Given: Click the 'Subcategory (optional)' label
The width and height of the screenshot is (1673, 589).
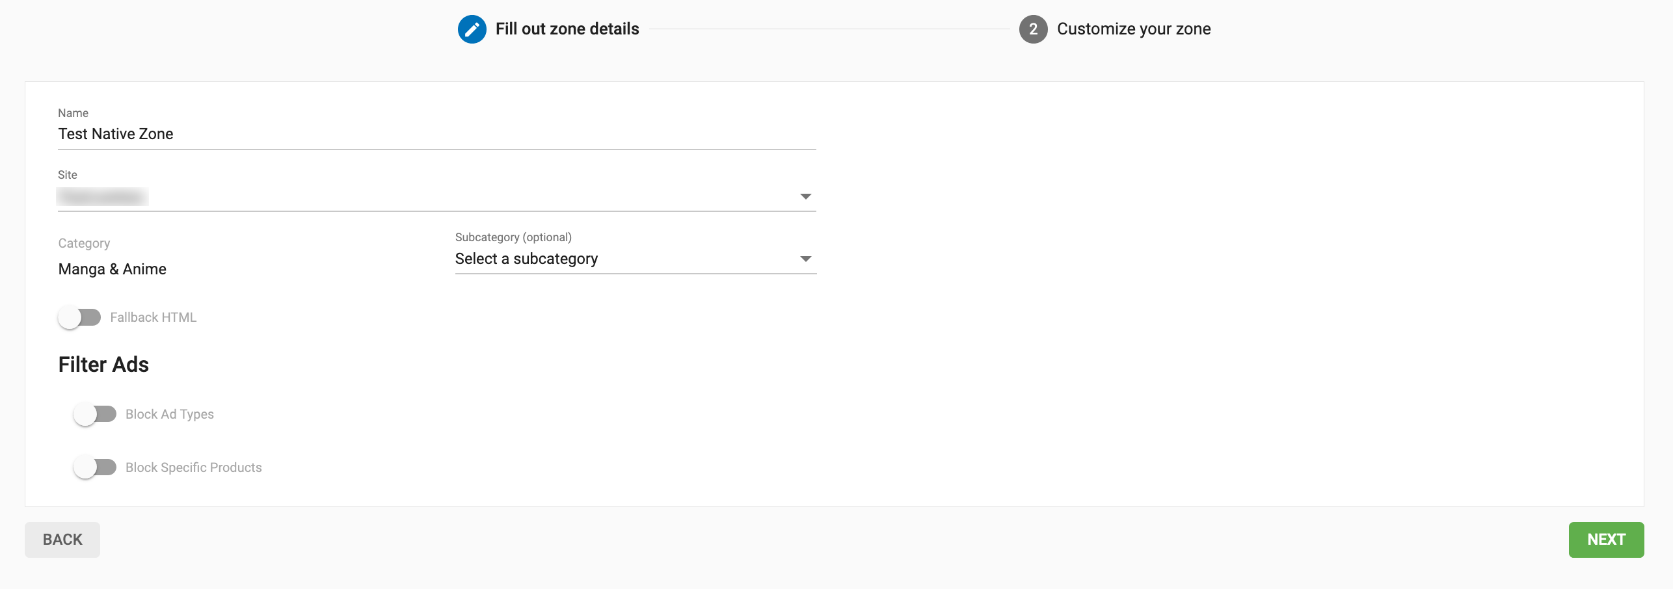Looking at the screenshot, I should click(513, 237).
